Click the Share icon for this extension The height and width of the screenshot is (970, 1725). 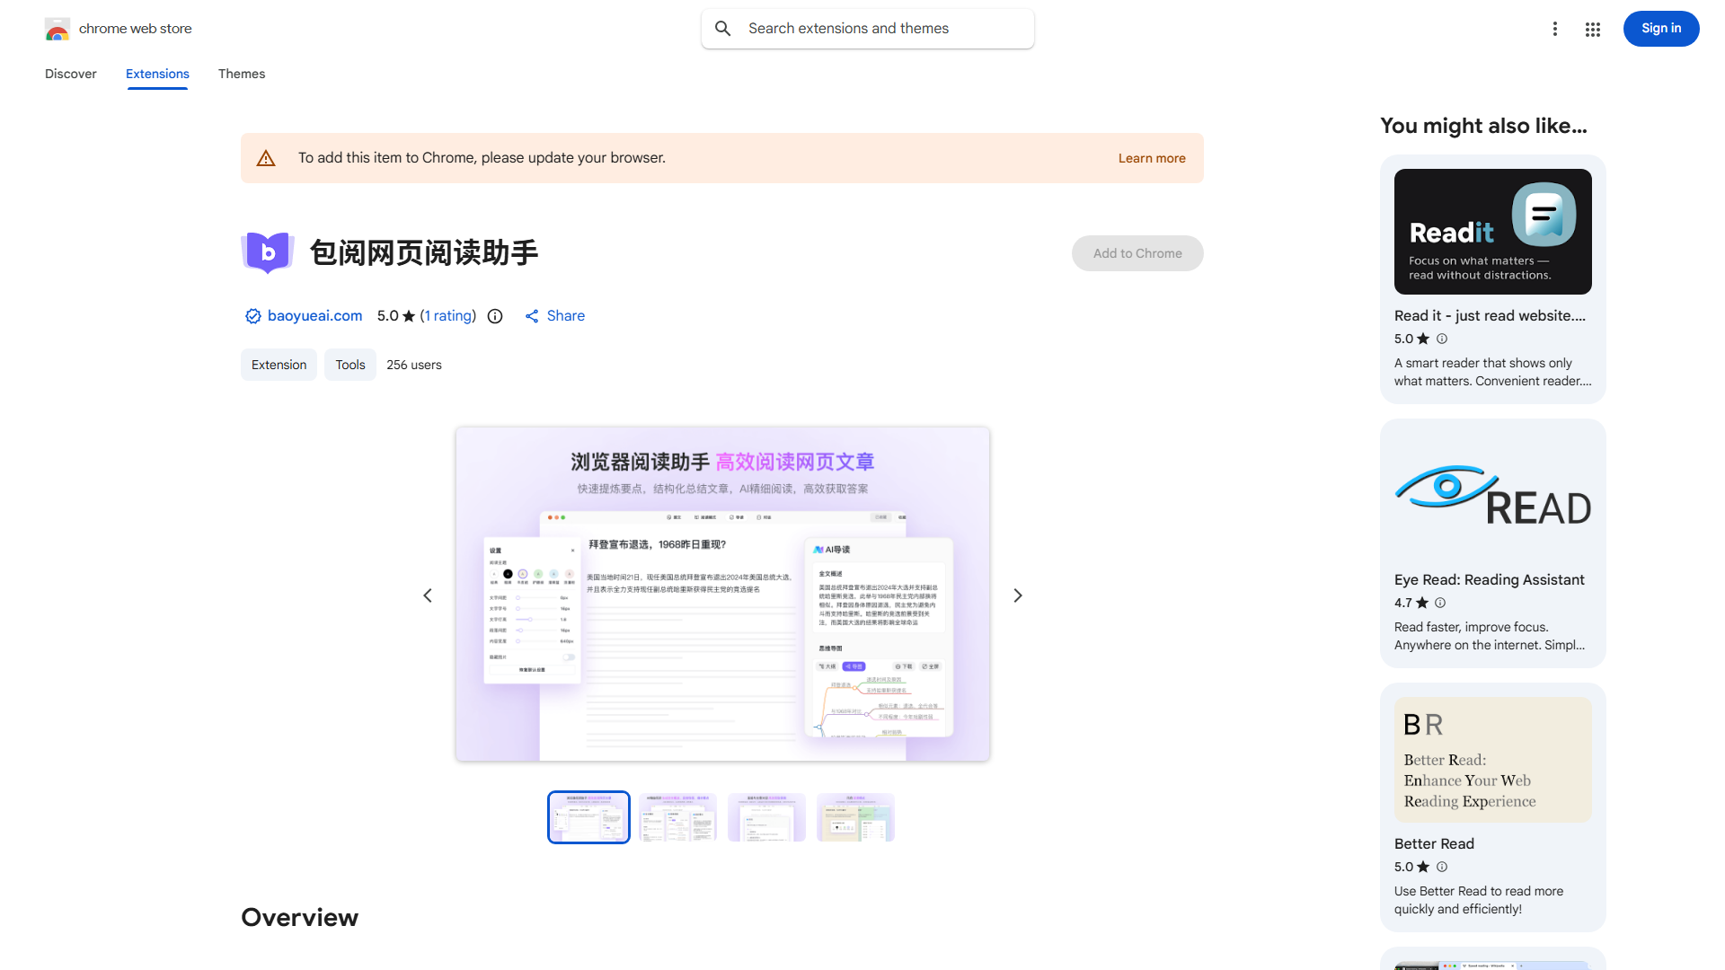[532, 316]
